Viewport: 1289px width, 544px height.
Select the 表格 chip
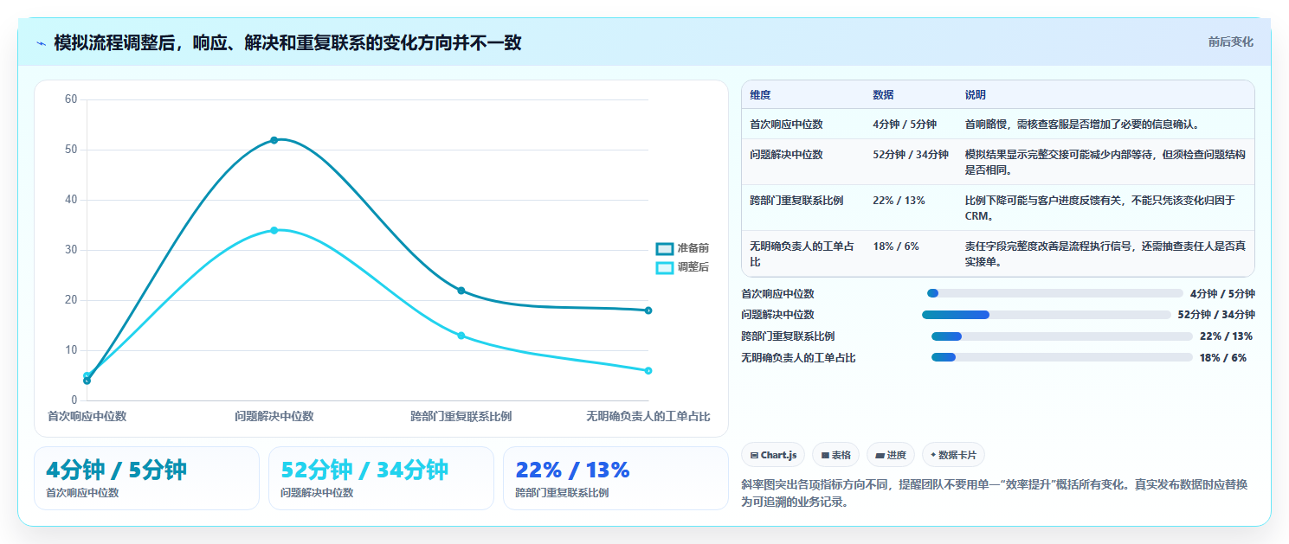point(835,455)
